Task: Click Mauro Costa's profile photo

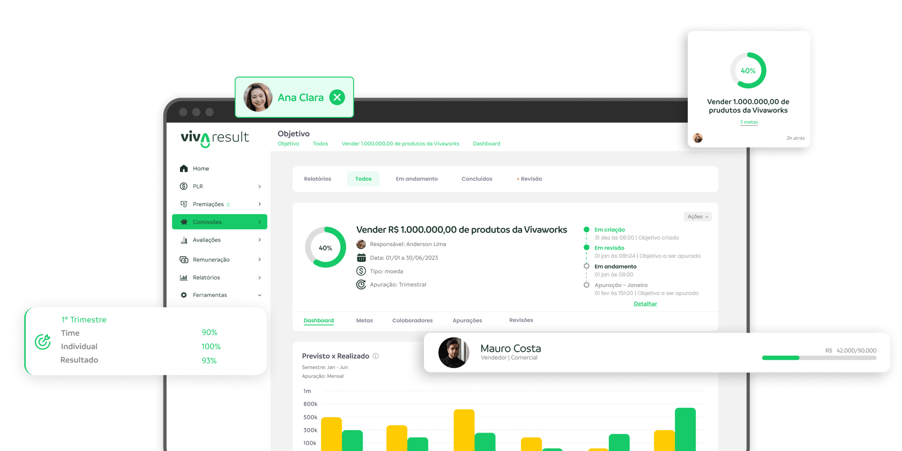Action: (x=454, y=352)
